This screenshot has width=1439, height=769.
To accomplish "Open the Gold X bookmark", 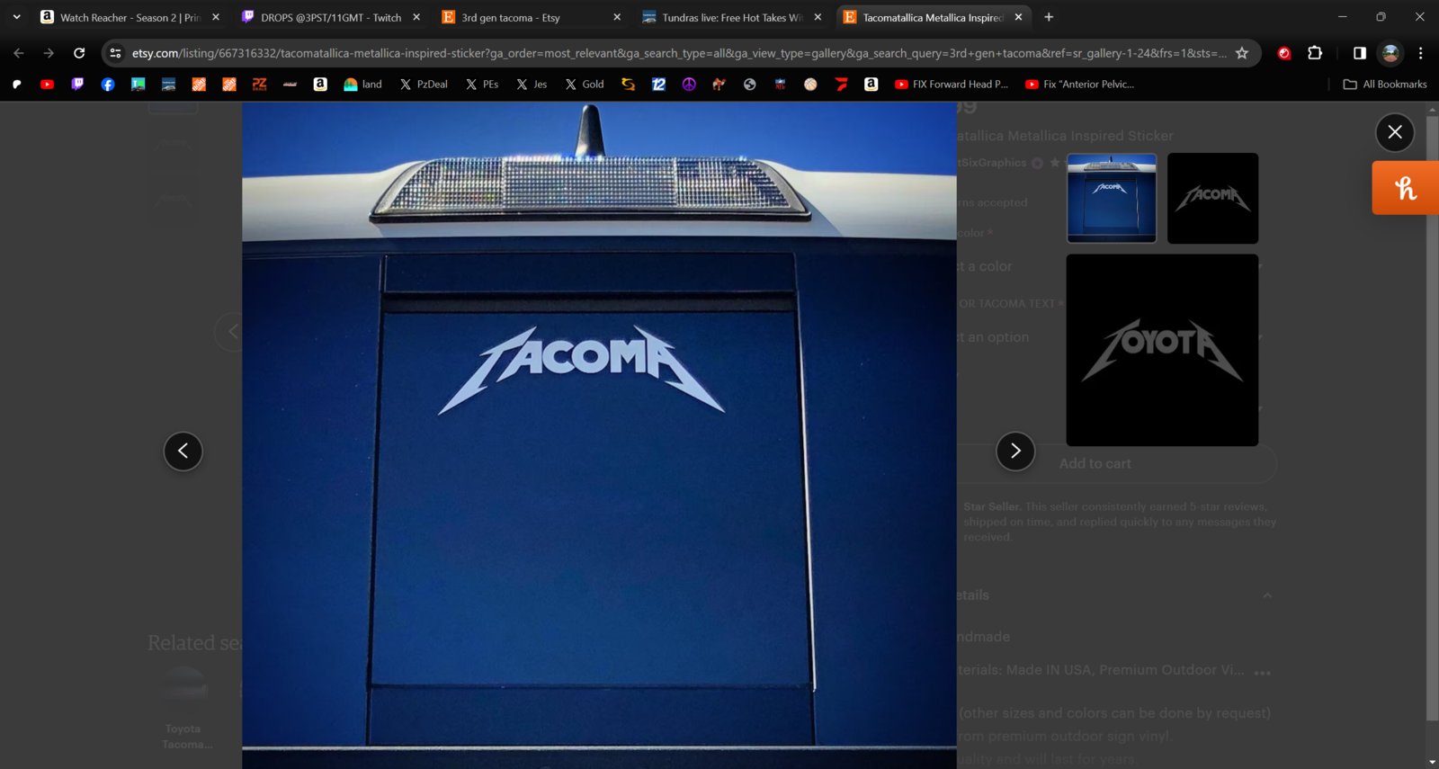I will pyautogui.click(x=585, y=85).
